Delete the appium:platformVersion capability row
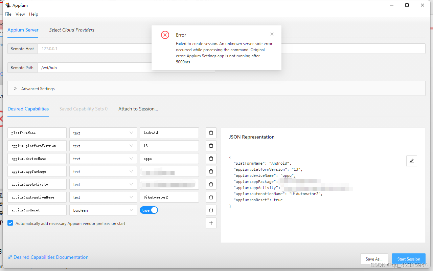433x271 pixels. (x=211, y=146)
